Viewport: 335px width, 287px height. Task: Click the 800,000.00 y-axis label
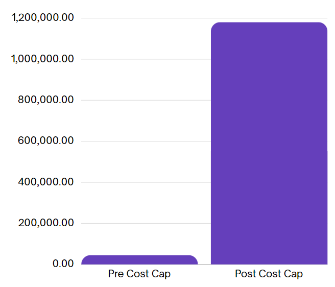point(46,100)
